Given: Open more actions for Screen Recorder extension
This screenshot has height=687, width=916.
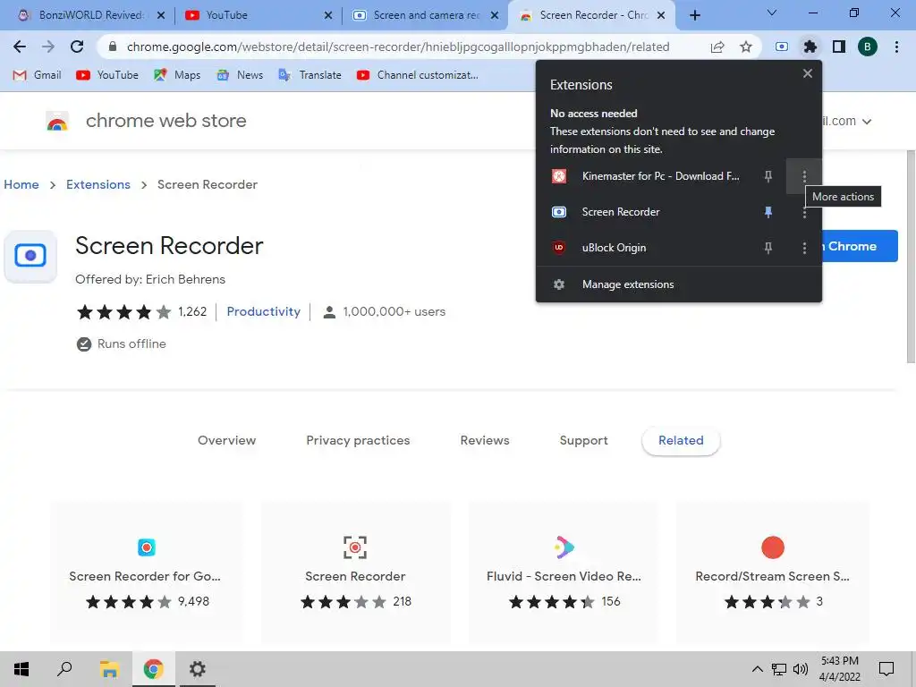Looking at the screenshot, I should (804, 212).
